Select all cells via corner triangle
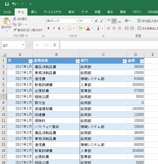The image size is (158, 164). point(4,55)
